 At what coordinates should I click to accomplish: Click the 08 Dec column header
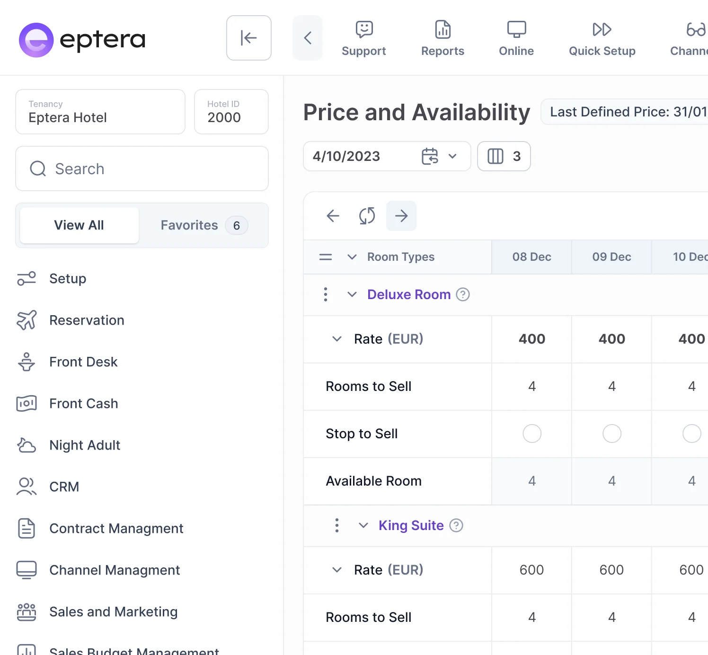click(x=532, y=257)
